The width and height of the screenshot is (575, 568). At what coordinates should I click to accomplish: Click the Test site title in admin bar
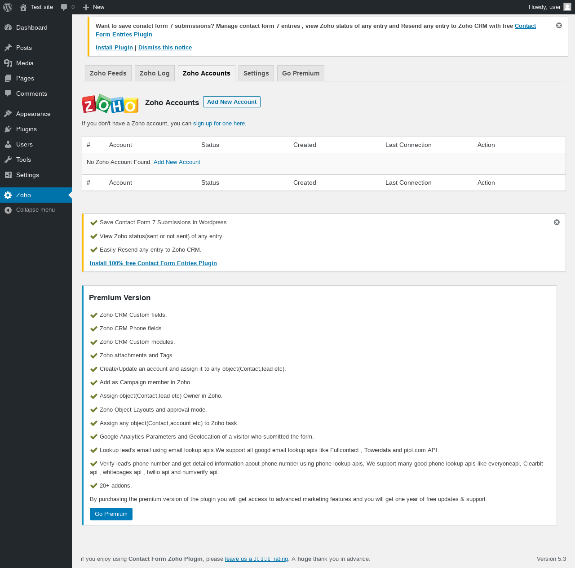point(42,7)
